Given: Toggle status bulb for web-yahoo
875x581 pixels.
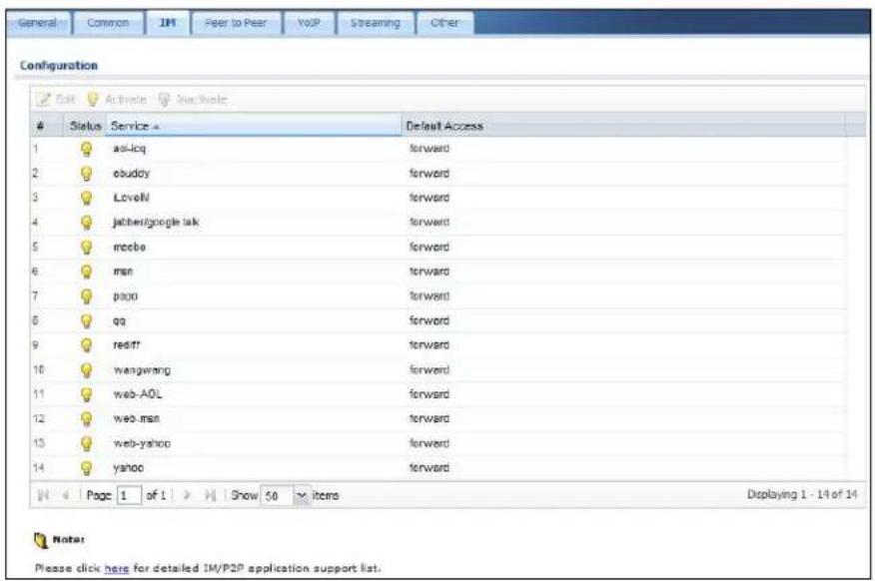Looking at the screenshot, I should 87,443.
